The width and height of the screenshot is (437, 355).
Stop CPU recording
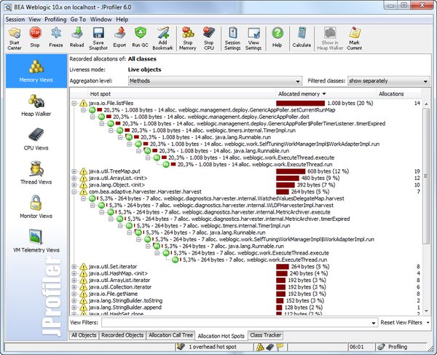click(x=209, y=39)
